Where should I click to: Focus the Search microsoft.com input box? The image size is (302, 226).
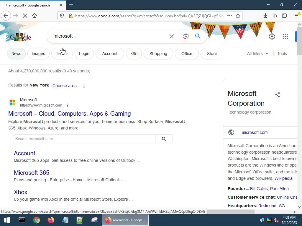(84, 139)
